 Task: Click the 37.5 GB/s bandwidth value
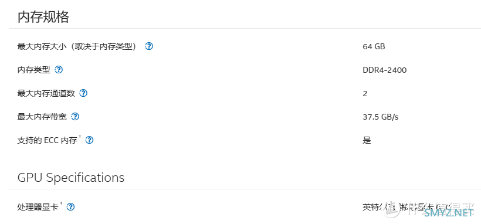[380, 117]
